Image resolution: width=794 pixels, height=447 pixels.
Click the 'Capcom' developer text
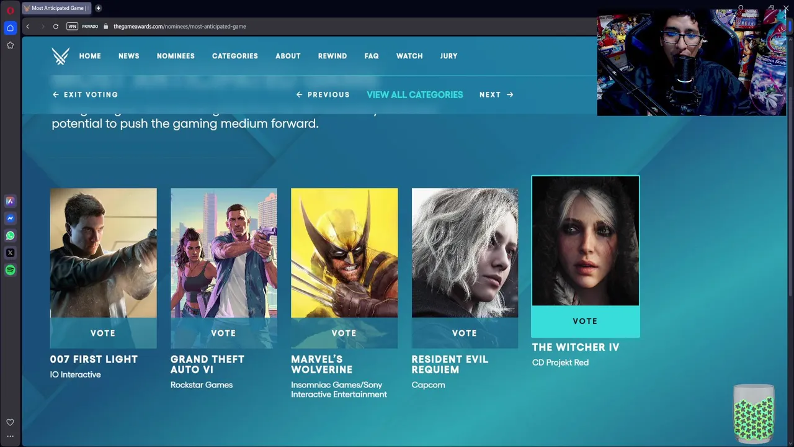[428, 385]
